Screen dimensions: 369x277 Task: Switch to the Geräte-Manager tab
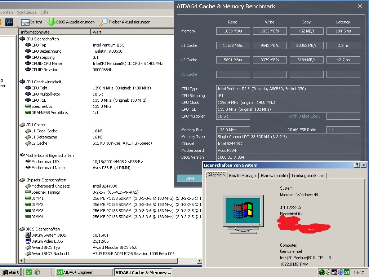pos(243,176)
